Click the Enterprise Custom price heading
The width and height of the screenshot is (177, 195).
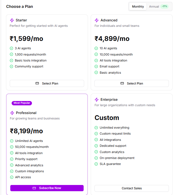pyautogui.click(x=107, y=118)
